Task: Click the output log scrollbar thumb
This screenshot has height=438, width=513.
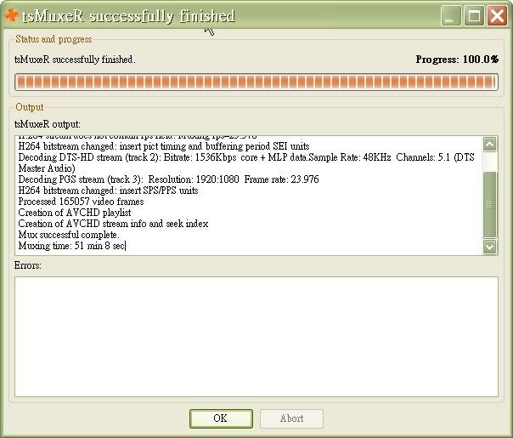Action: pyautogui.click(x=490, y=205)
